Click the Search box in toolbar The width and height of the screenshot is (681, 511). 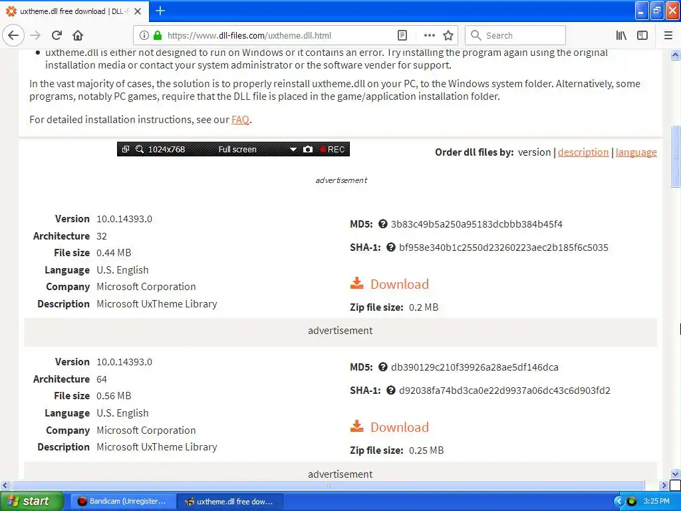coord(515,36)
